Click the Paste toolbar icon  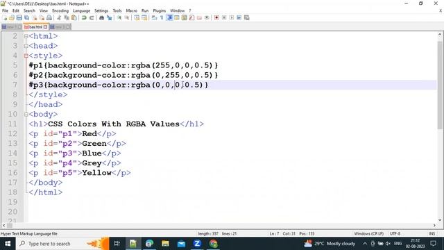tap(74, 18)
